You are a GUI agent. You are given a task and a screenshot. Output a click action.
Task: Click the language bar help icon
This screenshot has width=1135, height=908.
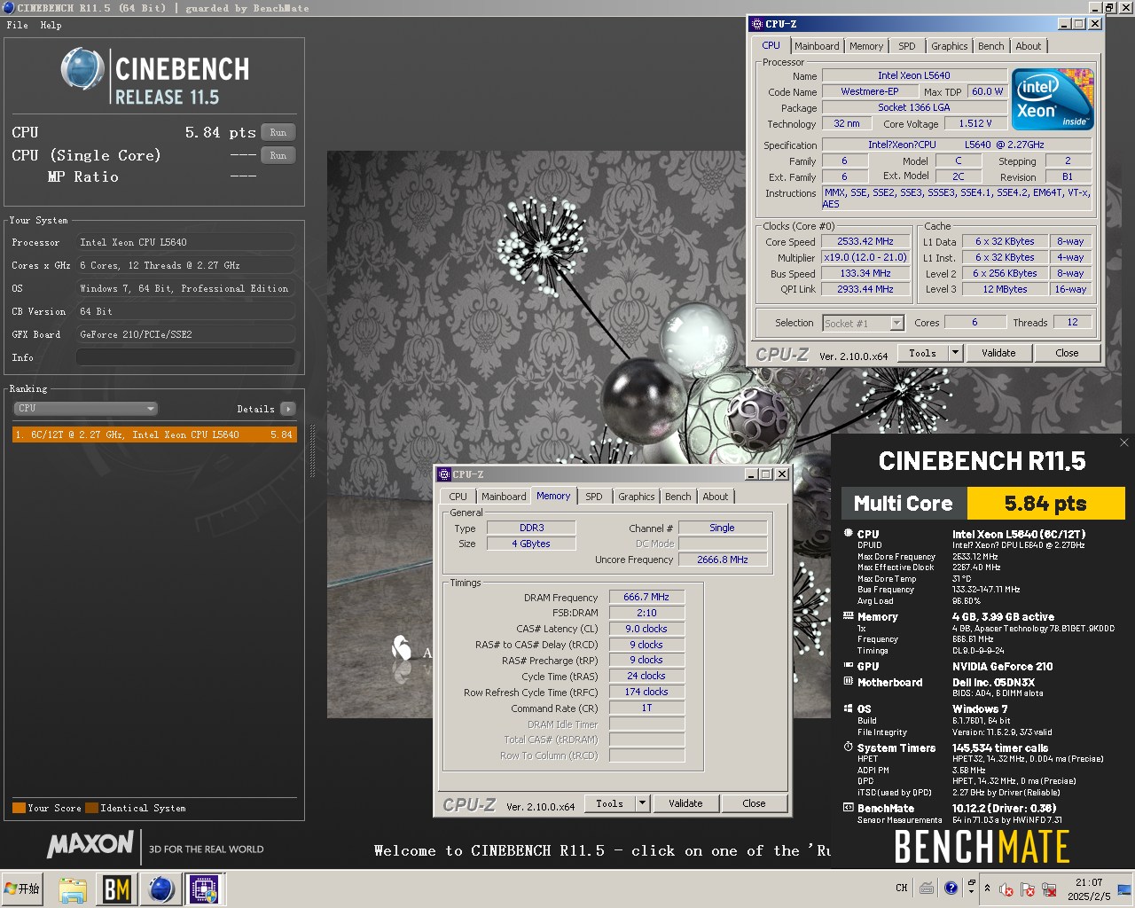951,888
